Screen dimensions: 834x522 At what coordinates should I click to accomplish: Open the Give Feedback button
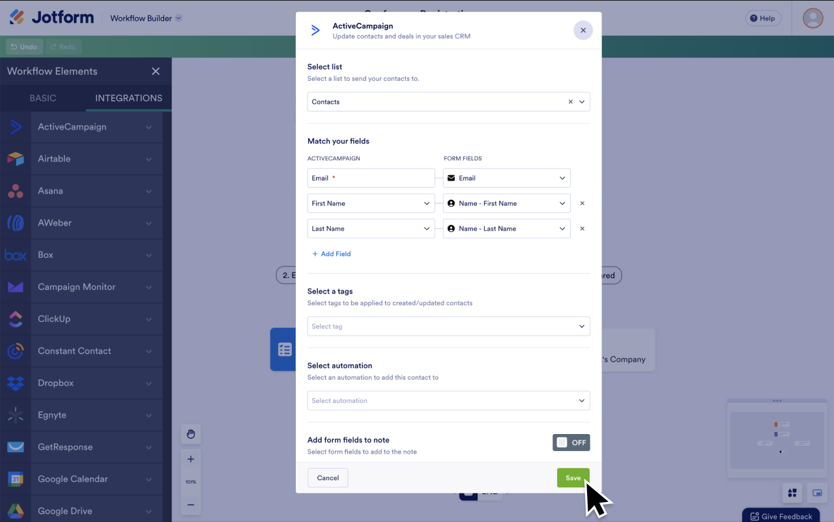[781, 516]
